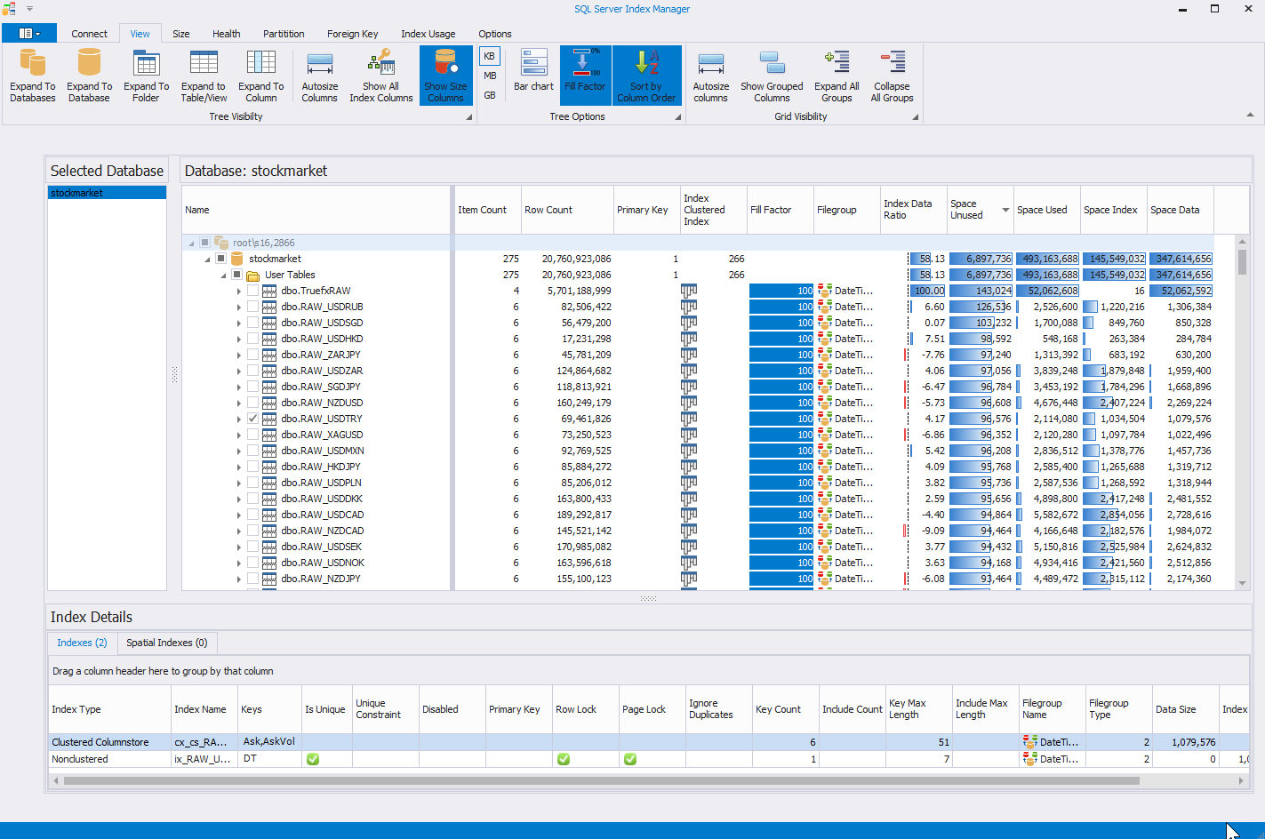Click the Expand to Table/View icon
The image size is (1265, 839).
tap(204, 63)
